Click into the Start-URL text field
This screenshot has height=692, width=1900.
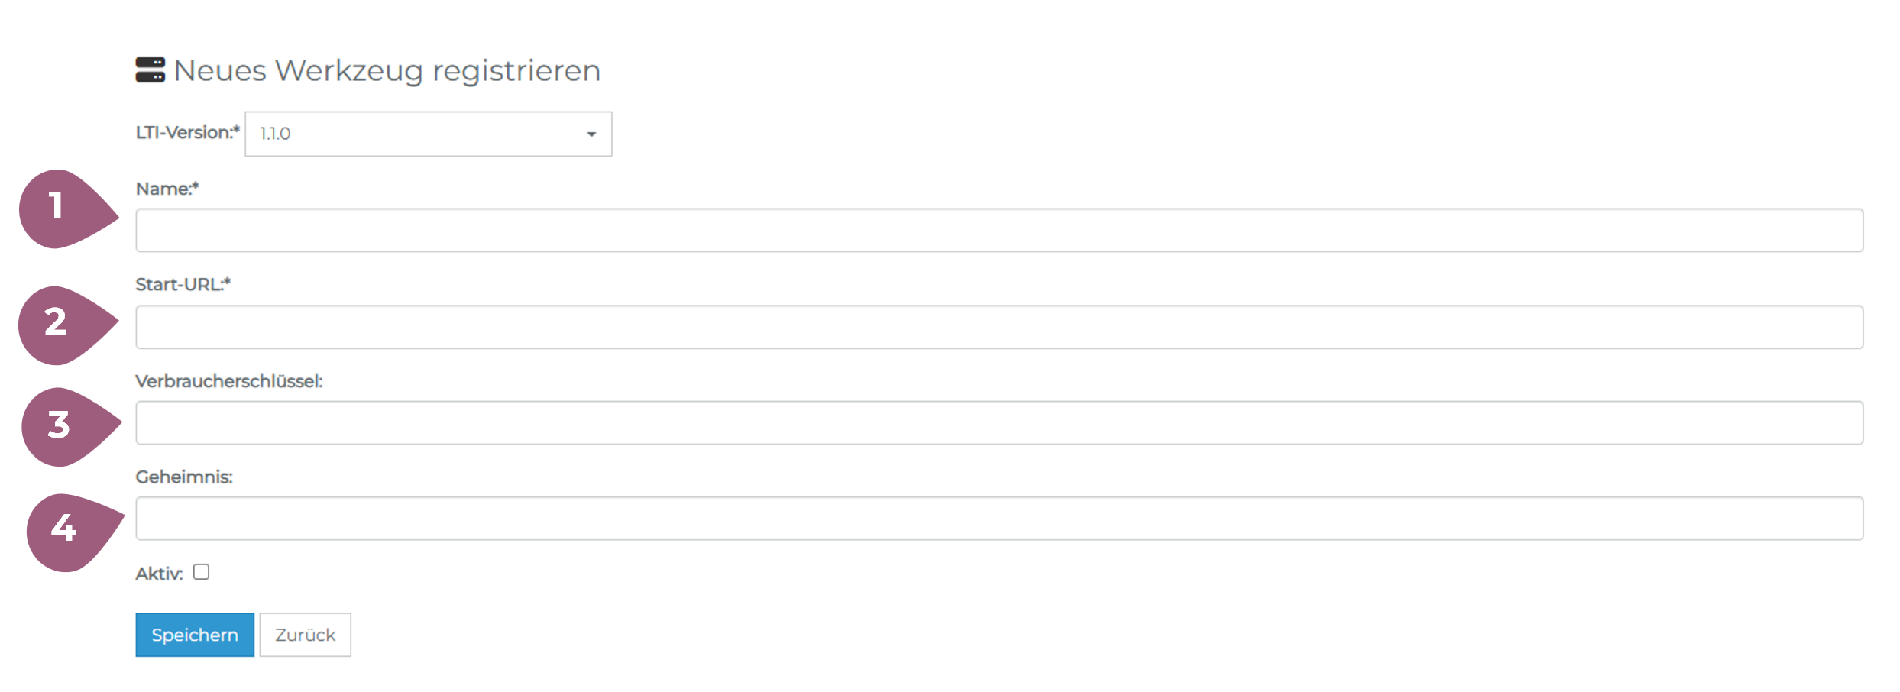click(x=999, y=327)
